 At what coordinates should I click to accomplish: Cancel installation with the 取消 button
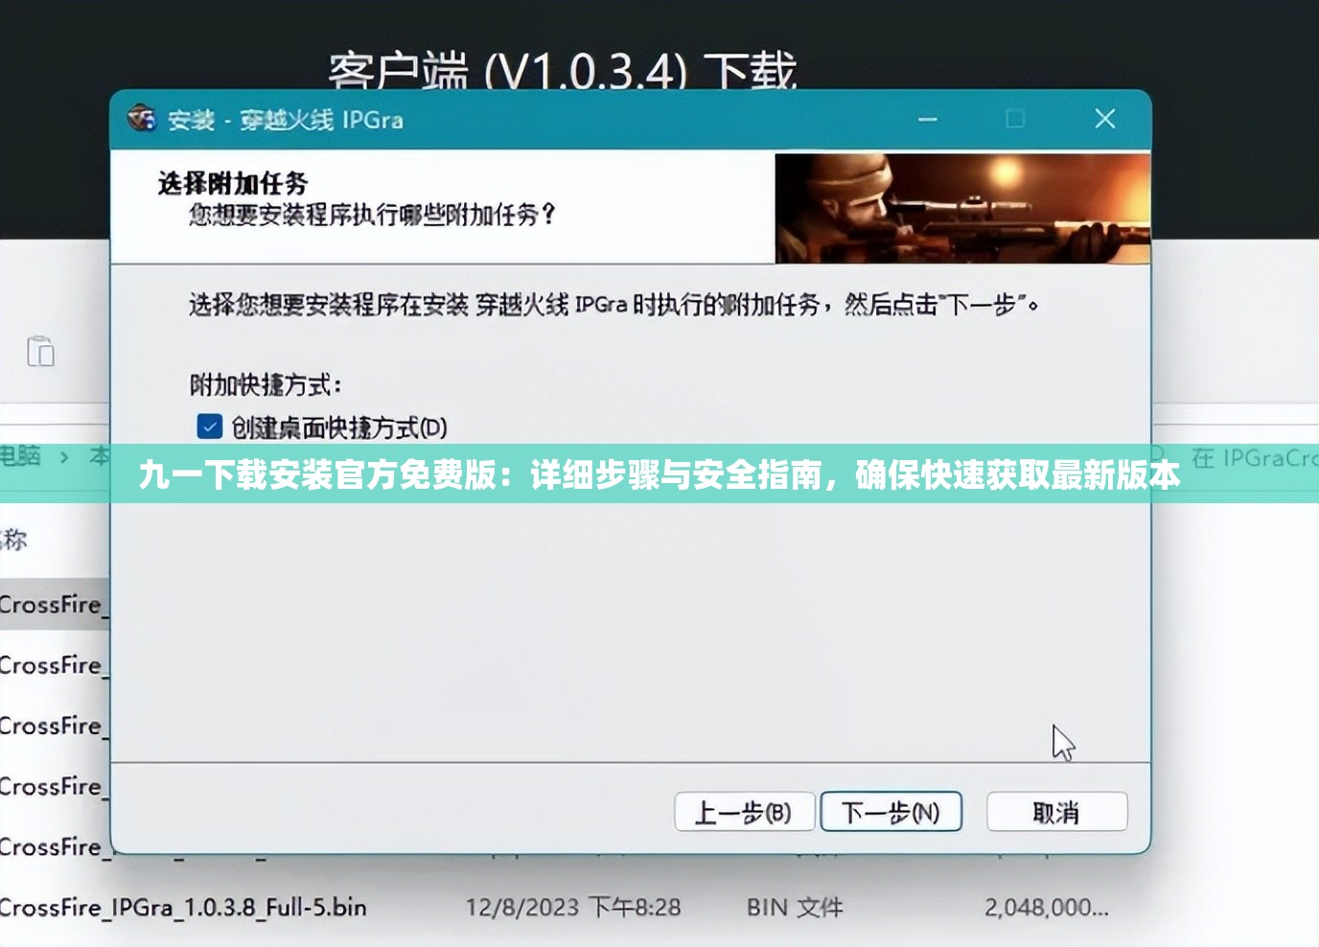1056,812
